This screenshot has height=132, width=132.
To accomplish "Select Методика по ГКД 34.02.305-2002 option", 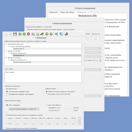I will click(x=47, y=94).
